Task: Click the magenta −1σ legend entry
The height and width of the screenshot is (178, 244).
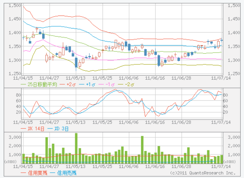Action: click(x=107, y=84)
